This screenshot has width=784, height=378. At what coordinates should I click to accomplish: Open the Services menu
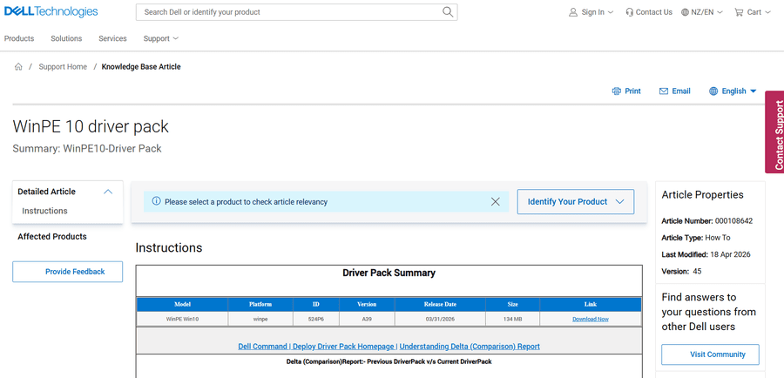pyautogui.click(x=112, y=38)
